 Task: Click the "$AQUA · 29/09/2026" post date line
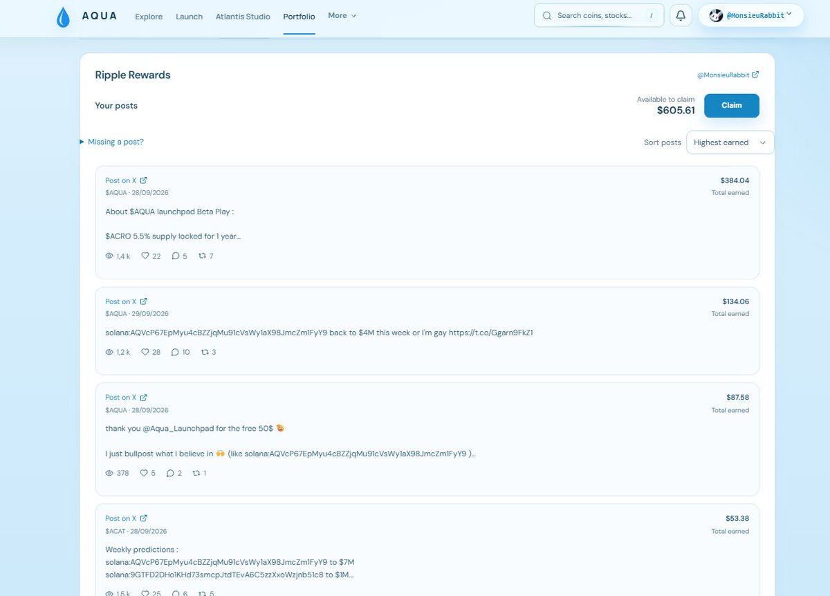137,314
